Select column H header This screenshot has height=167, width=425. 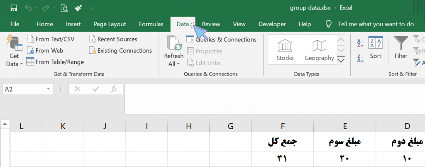189,126
